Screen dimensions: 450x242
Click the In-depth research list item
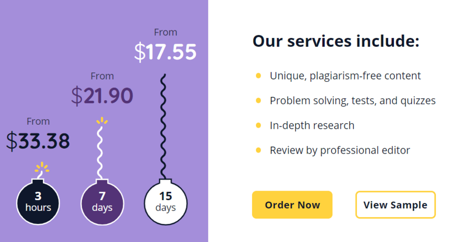click(312, 125)
